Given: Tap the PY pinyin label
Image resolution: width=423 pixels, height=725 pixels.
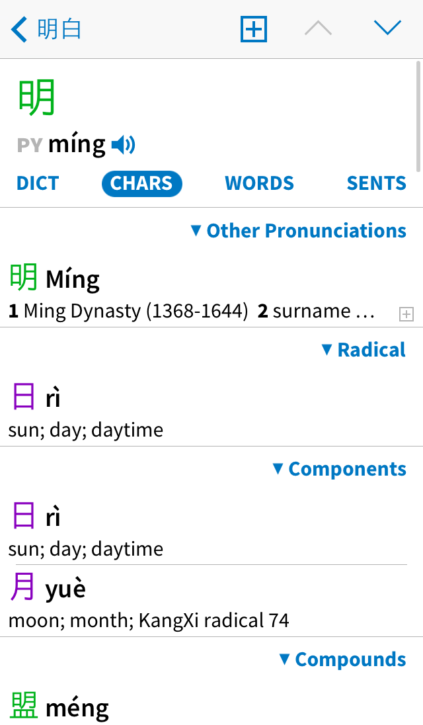Looking at the screenshot, I should 30,145.
